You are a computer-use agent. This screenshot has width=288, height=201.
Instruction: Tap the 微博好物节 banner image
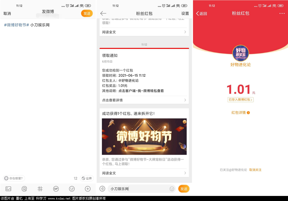(144, 136)
